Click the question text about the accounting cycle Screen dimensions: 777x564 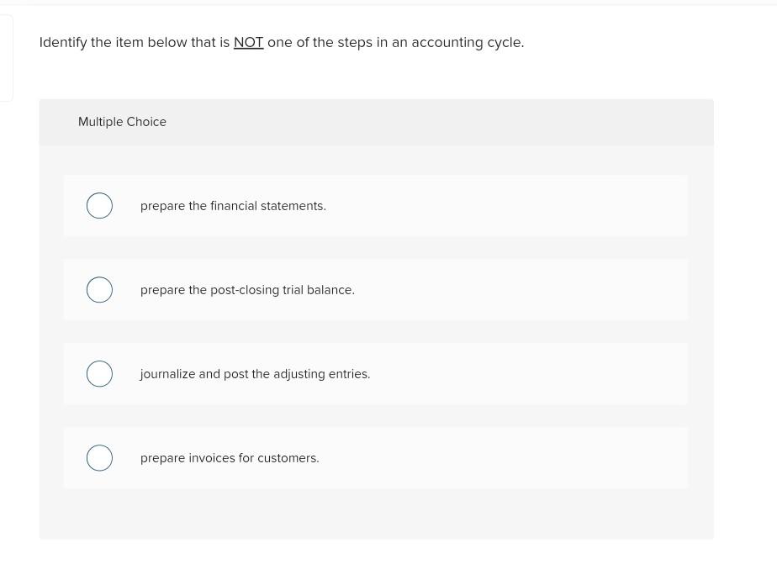(282, 42)
